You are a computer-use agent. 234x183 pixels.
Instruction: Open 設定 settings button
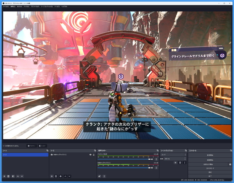coord(210,172)
